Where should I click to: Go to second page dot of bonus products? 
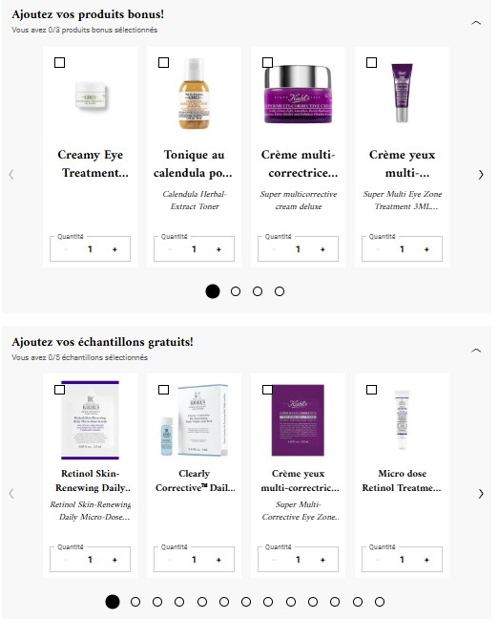point(236,291)
